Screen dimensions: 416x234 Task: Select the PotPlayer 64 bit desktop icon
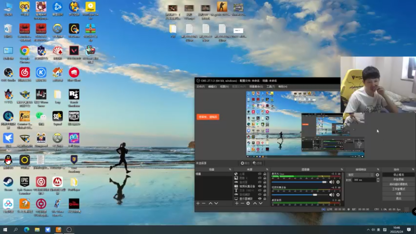click(x=90, y=10)
